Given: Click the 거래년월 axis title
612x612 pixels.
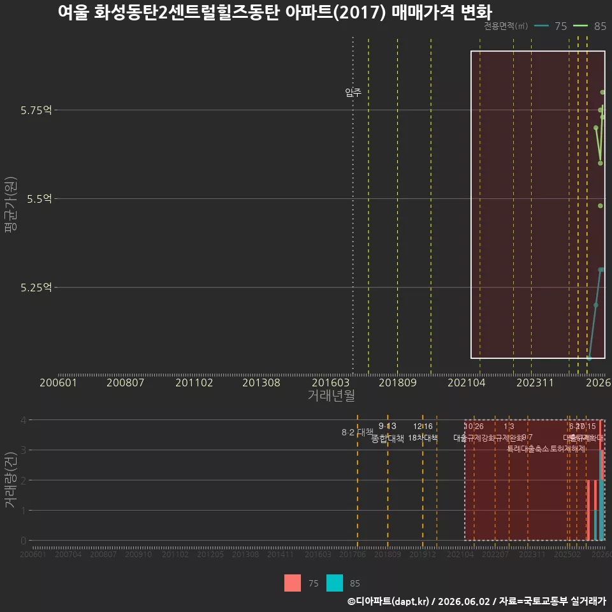Looking at the screenshot, I should 331,395.
